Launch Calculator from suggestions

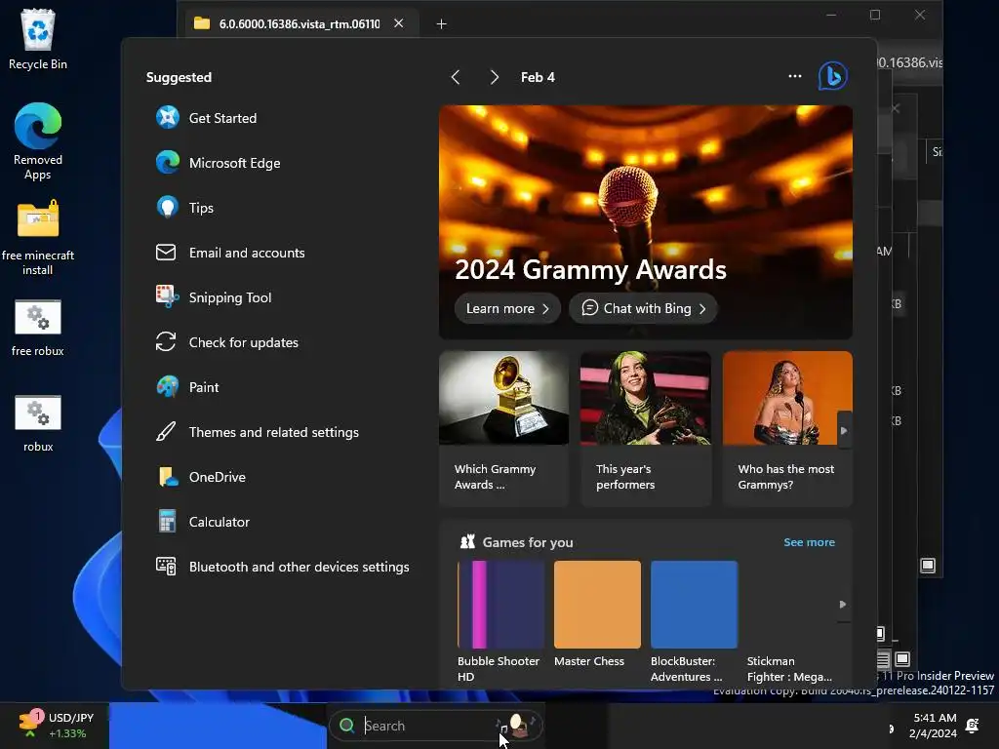point(203,522)
